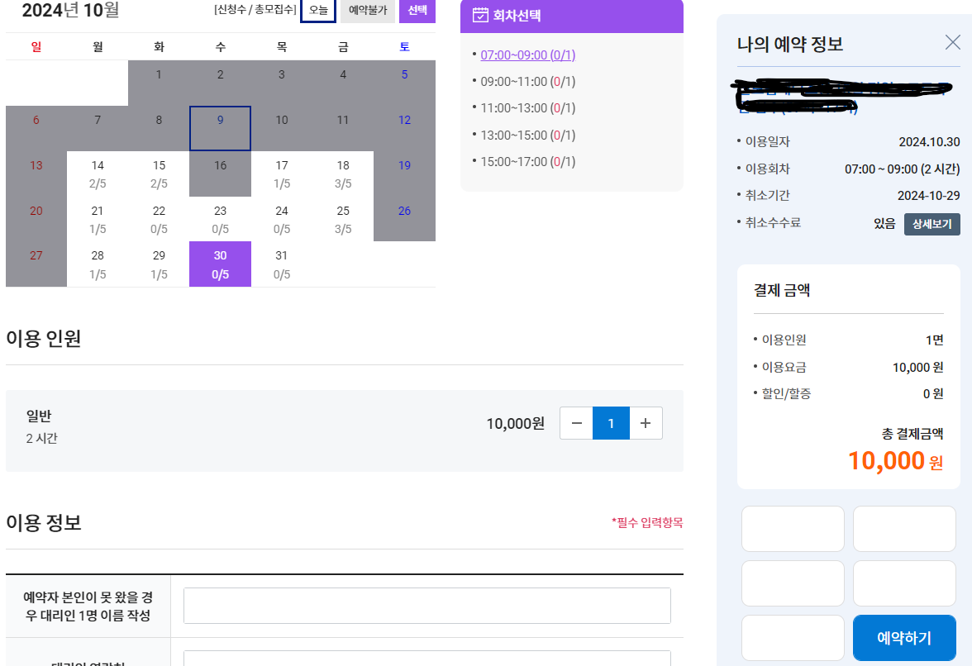The width and height of the screenshot is (972, 666).
Task: Select October 30 on the calendar
Action: [x=220, y=264]
